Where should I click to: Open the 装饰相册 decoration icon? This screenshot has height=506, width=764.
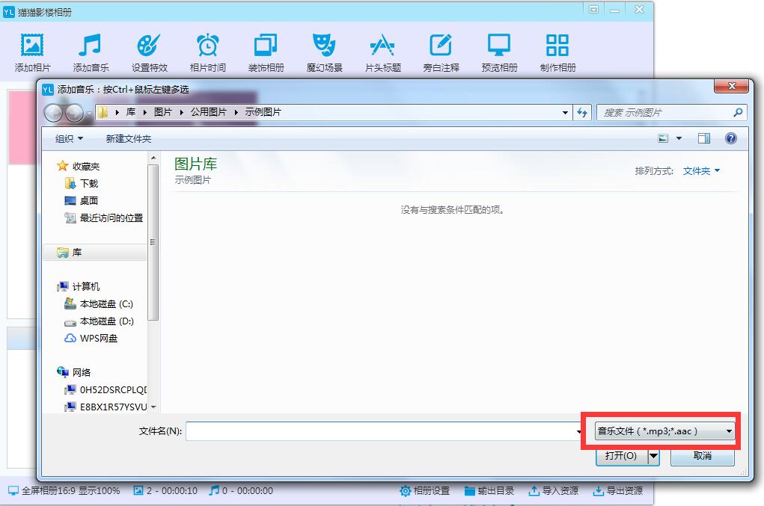pyautogui.click(x=266, y=46)
